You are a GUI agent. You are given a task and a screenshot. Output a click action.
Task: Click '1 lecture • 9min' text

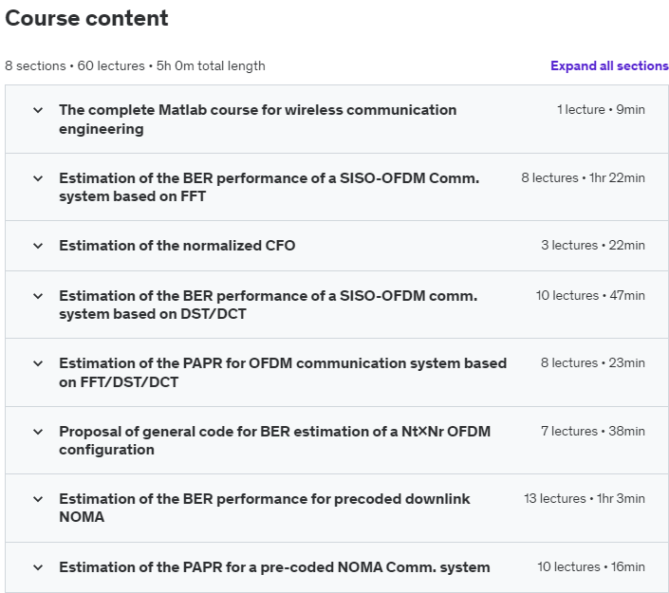tap(601, 110)
